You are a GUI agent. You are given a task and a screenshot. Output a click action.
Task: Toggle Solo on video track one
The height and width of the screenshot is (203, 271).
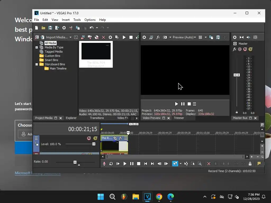pyautogui.click(x=95, y=138)
